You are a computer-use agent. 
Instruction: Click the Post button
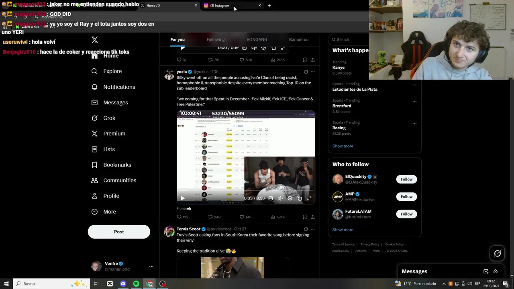click(x=119, y=232)
